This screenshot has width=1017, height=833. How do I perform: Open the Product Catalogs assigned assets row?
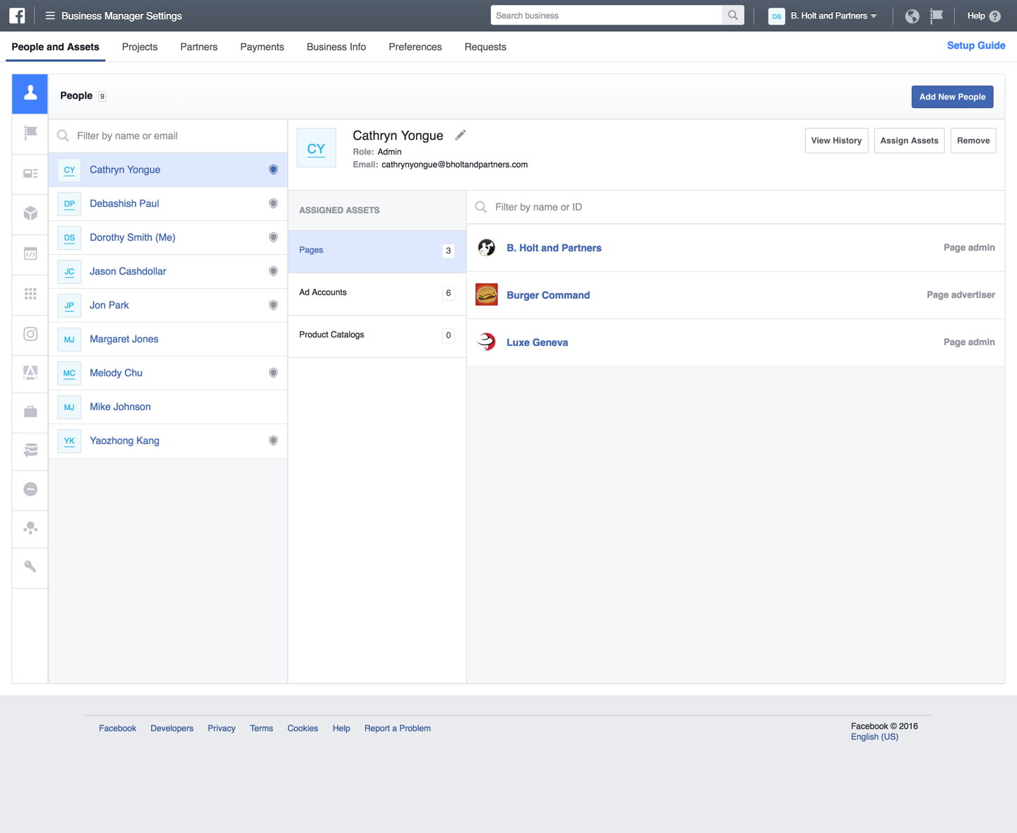point(376,335)
